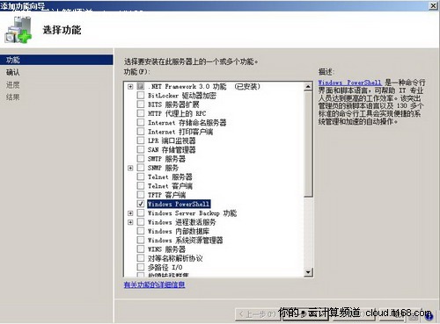Expand Windows Server Backup 功能 node
This screenshot has width=440, height=324.
pyautogui.click(x=130, y=213)
